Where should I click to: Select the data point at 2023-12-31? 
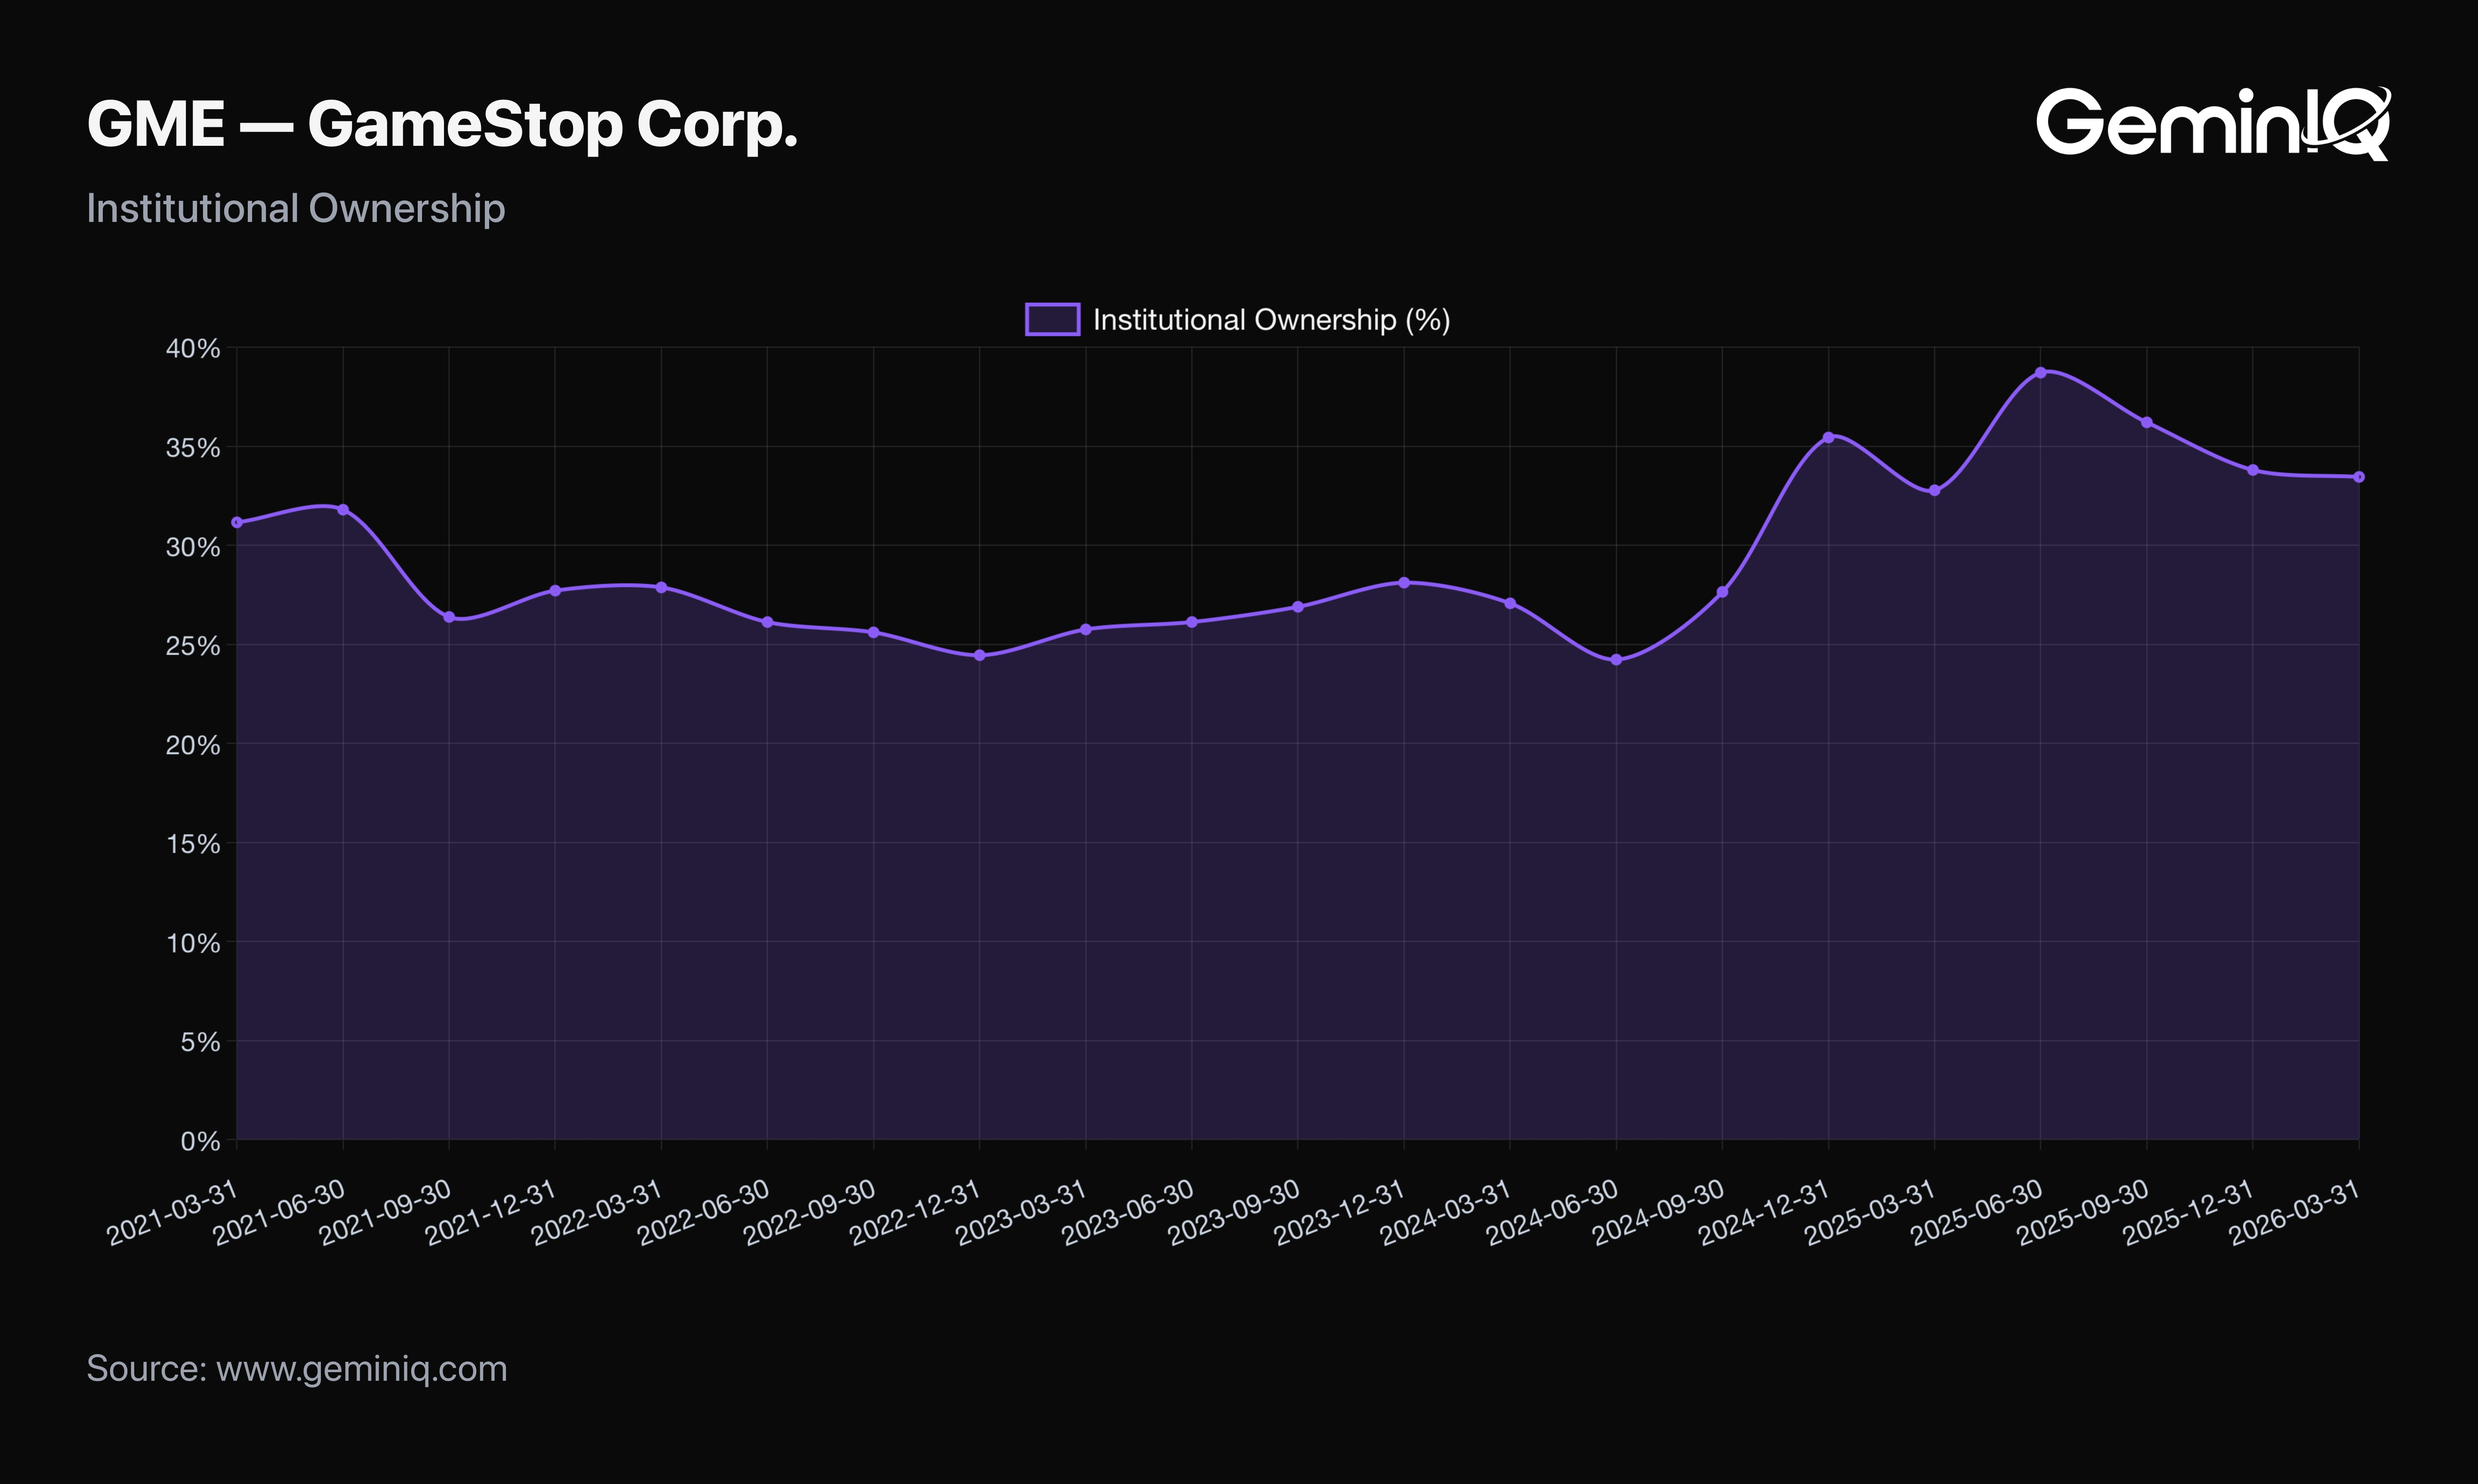click(1404, 582)
